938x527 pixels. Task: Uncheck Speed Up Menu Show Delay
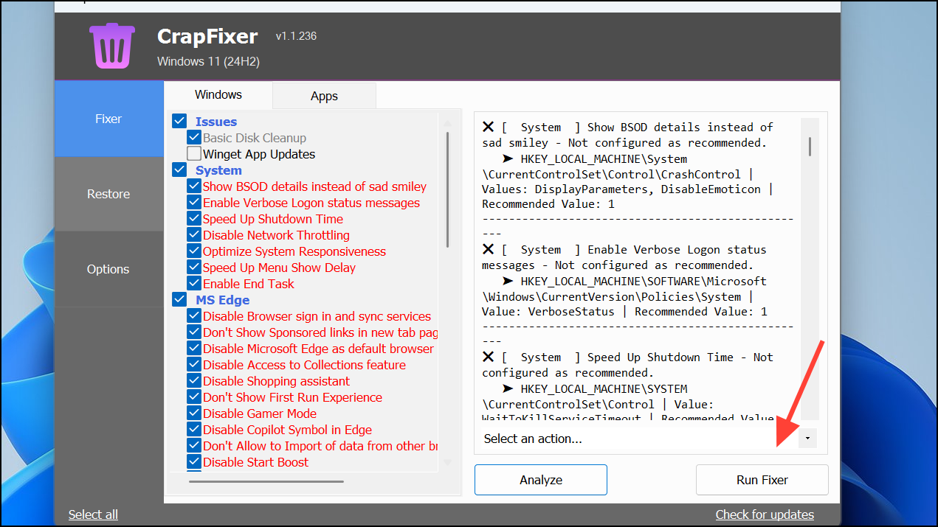click(x=194, y=268)
